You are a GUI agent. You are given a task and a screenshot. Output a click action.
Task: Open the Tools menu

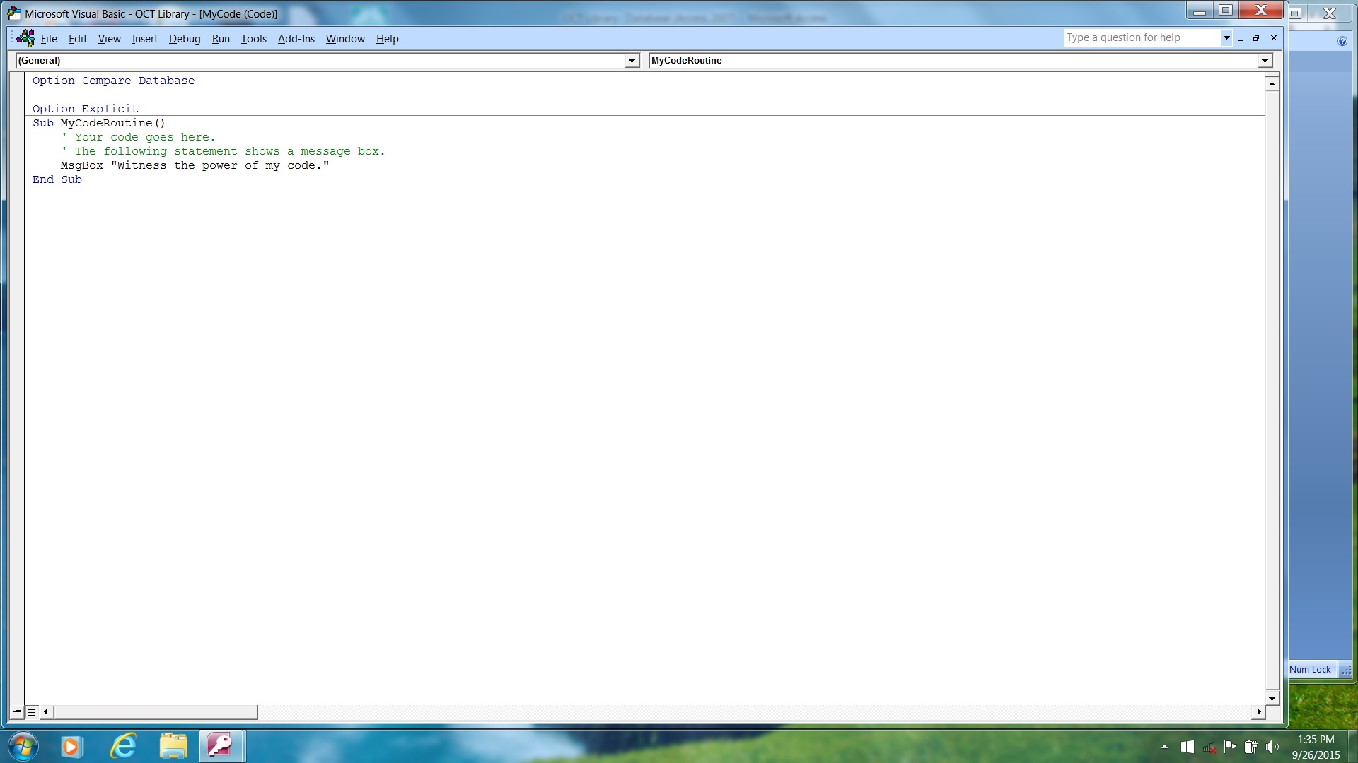pos(253,38)
